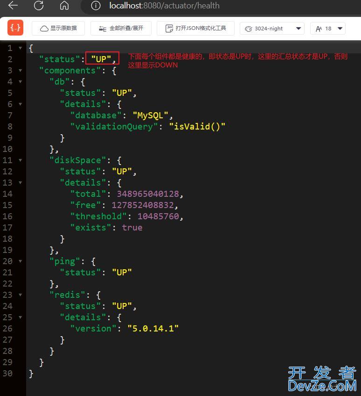Click the "ping" key

(65, 261)
